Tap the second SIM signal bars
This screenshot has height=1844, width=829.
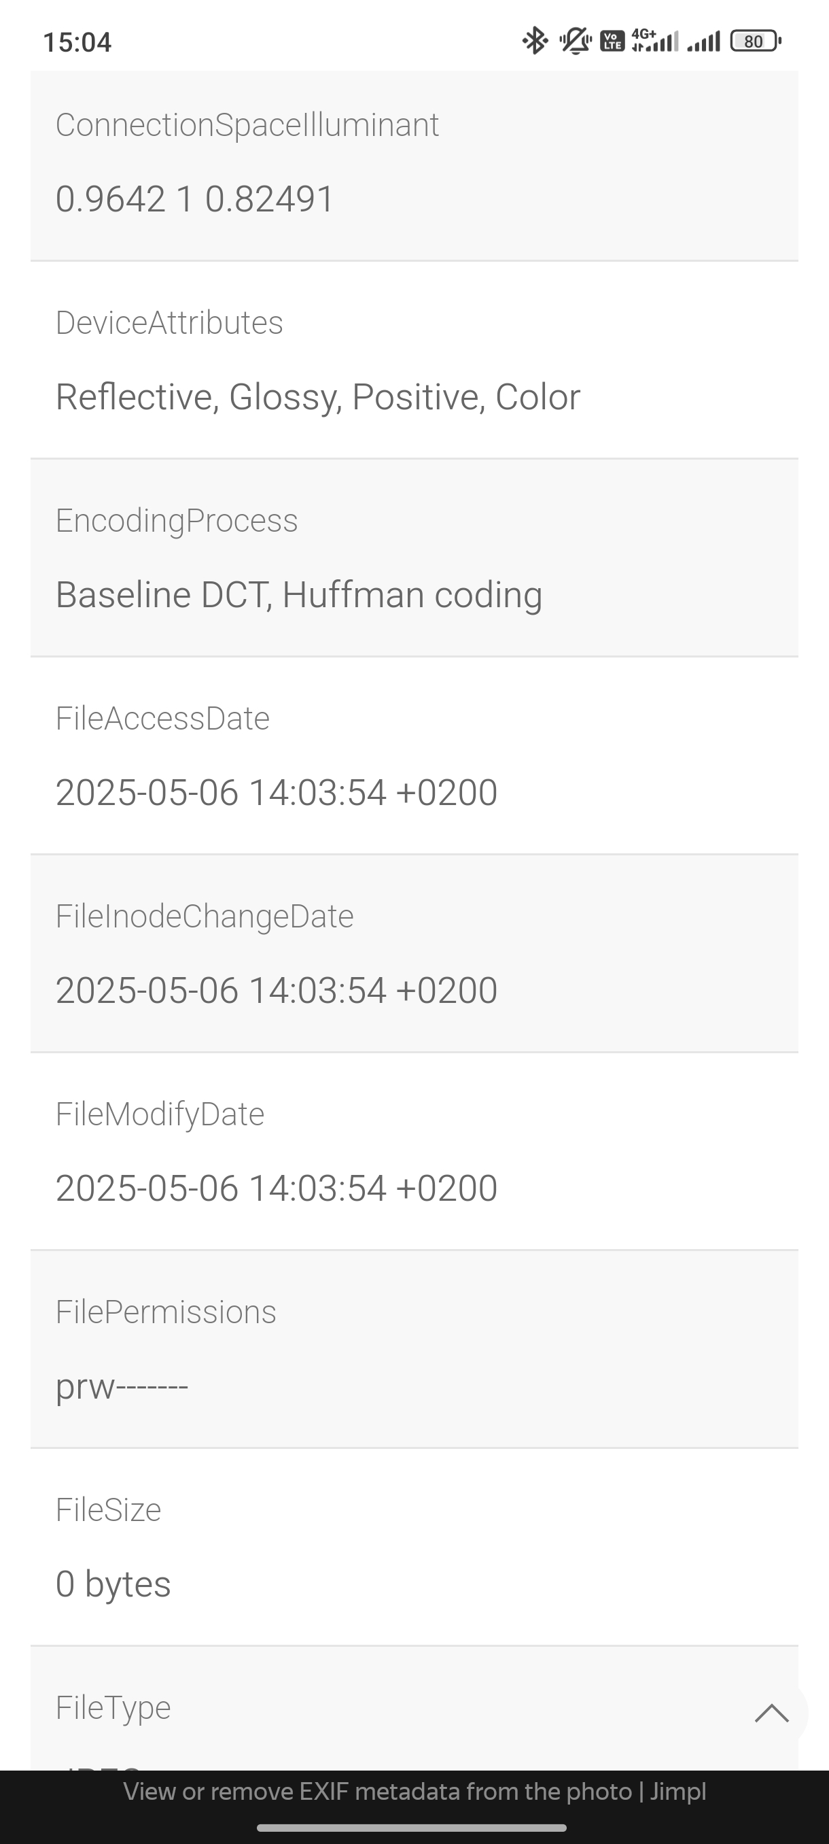703,42
